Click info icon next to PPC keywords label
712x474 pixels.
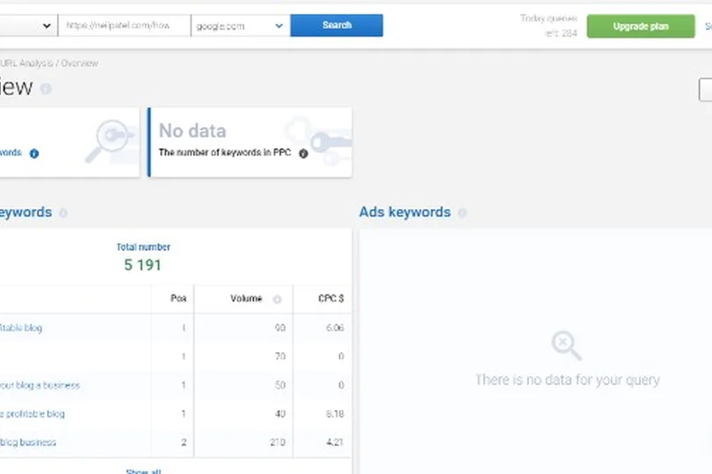pos(303,153)
